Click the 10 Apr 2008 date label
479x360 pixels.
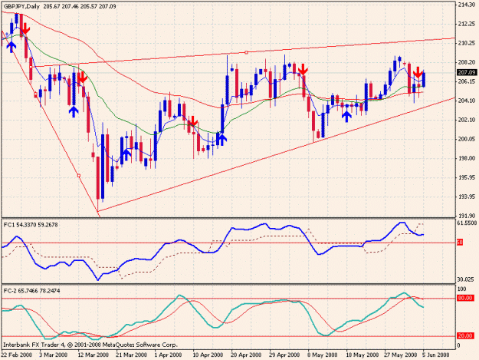(208, 355)
